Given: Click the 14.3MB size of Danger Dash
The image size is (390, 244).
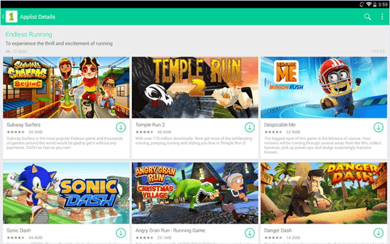Looking at the screenshot, I should [293, 237].
